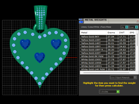Click the horizontal scrollbar below the metals table
The height and width of the screenshot is (104, 139).
tap(106, 73)
